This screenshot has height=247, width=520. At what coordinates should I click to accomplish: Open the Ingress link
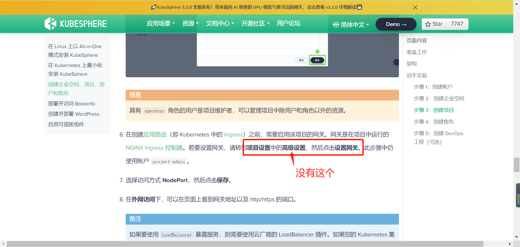[233, 135]
